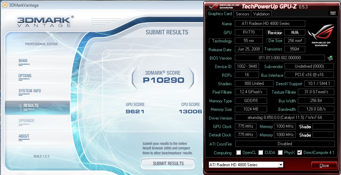341x175 pixels.
Task: Close the GPU-Z window via Close button
Action: point(324,166)
